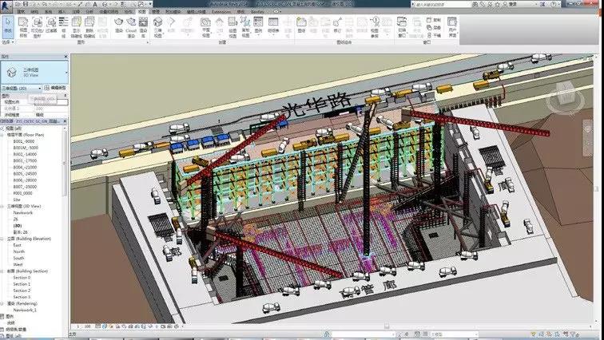The image size is (604, 340).
Task: Open the South elevation
Action: point(18,258)
